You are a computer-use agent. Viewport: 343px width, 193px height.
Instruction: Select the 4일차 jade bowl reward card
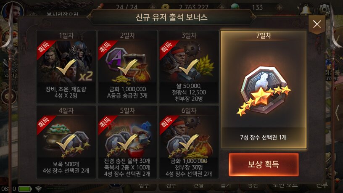[x=66, y=142]
